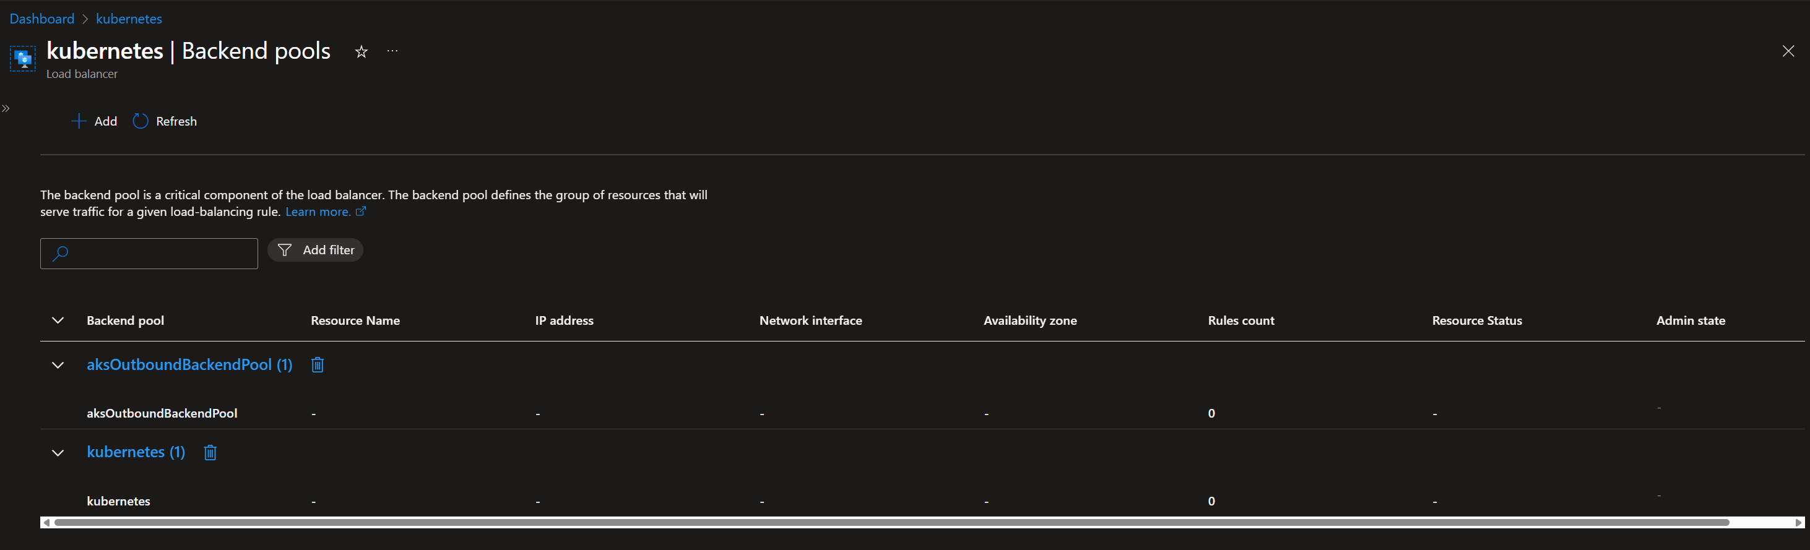Click the Resource Status column header
1810x550 pixels.
coord(1477,320)
